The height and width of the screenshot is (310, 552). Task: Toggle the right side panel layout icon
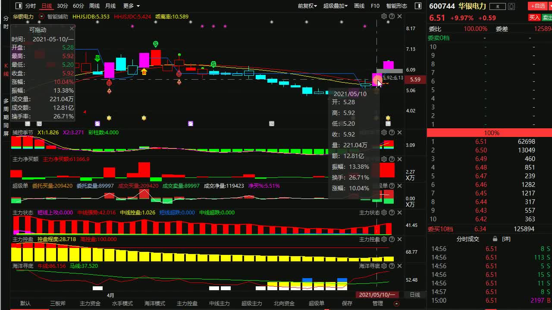(418, 6)
